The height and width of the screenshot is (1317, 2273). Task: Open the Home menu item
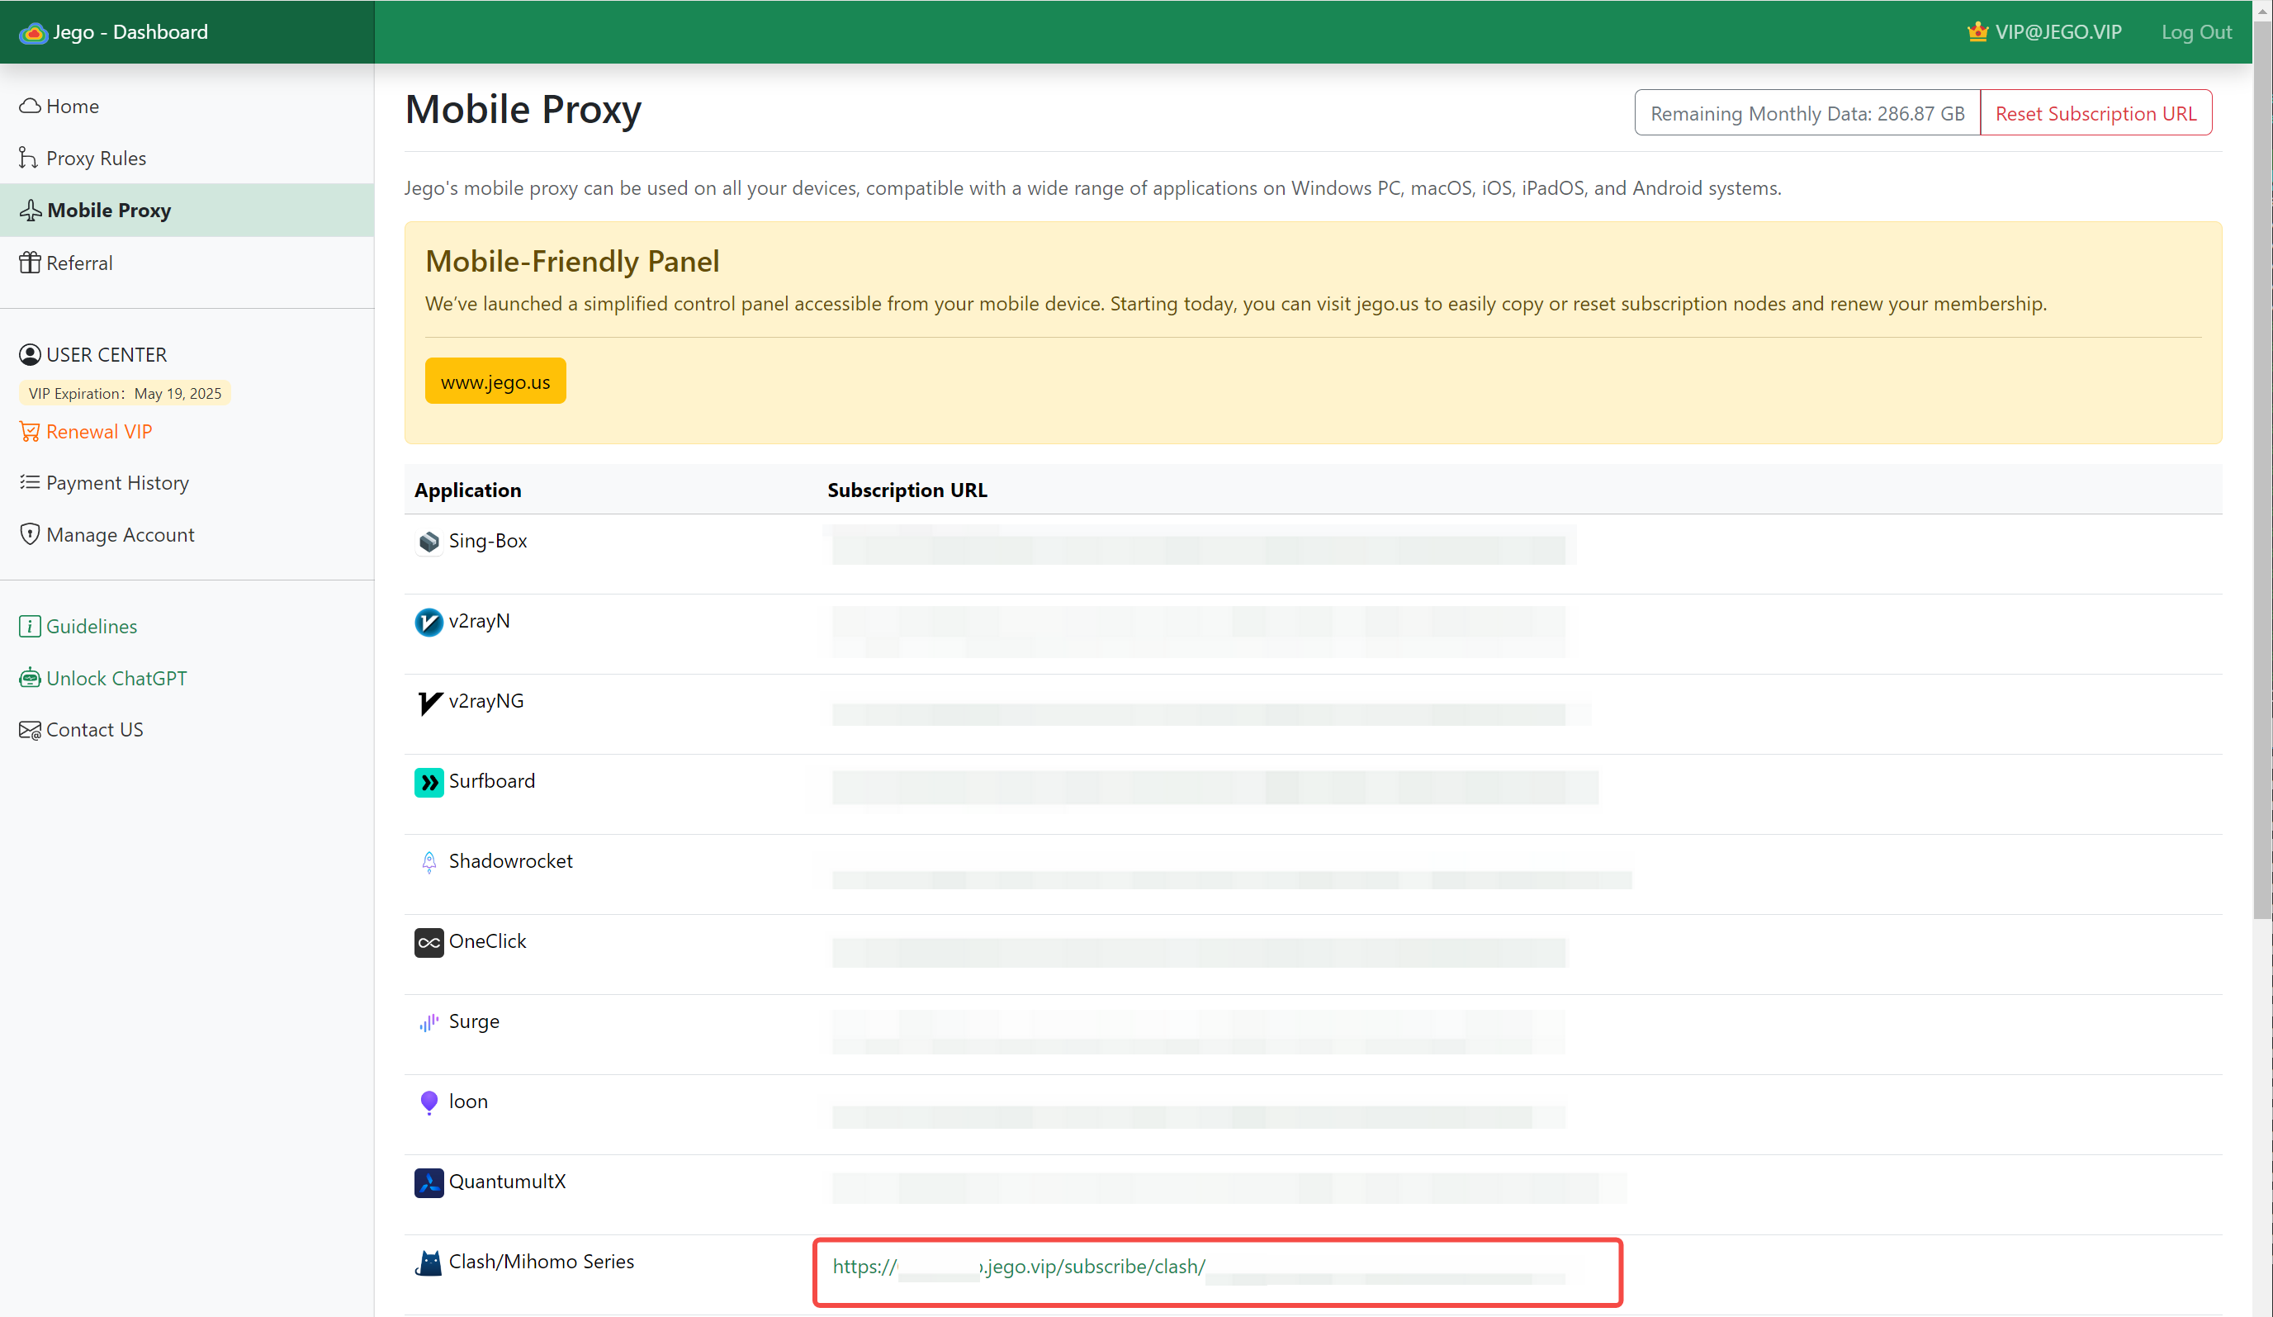(72, 107)
